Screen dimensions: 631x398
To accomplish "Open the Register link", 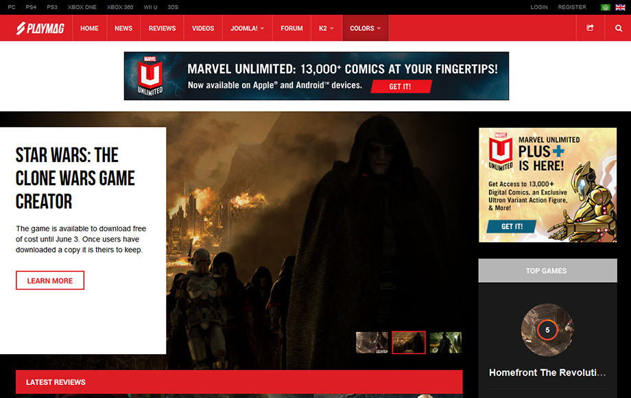I will pos(572,8).
